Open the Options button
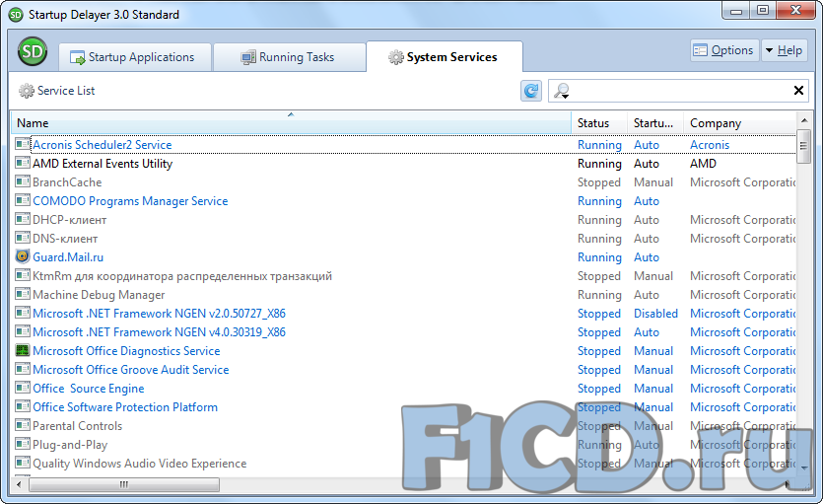 [724, 50]
